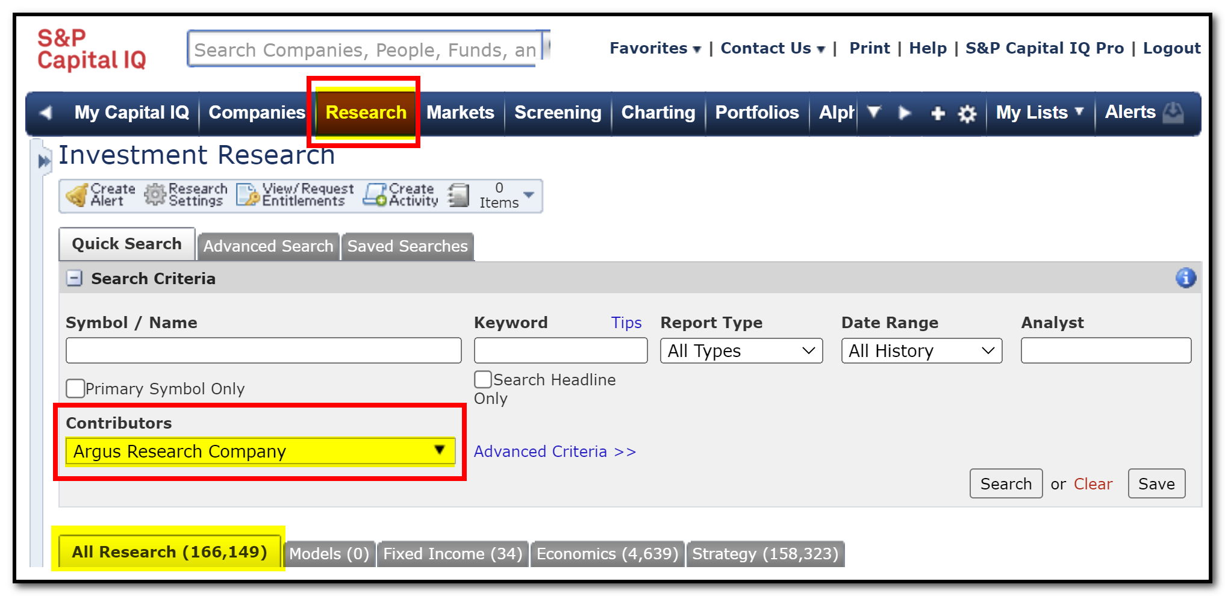Click the Alerts inbox icon

(x=1173, y=112)
